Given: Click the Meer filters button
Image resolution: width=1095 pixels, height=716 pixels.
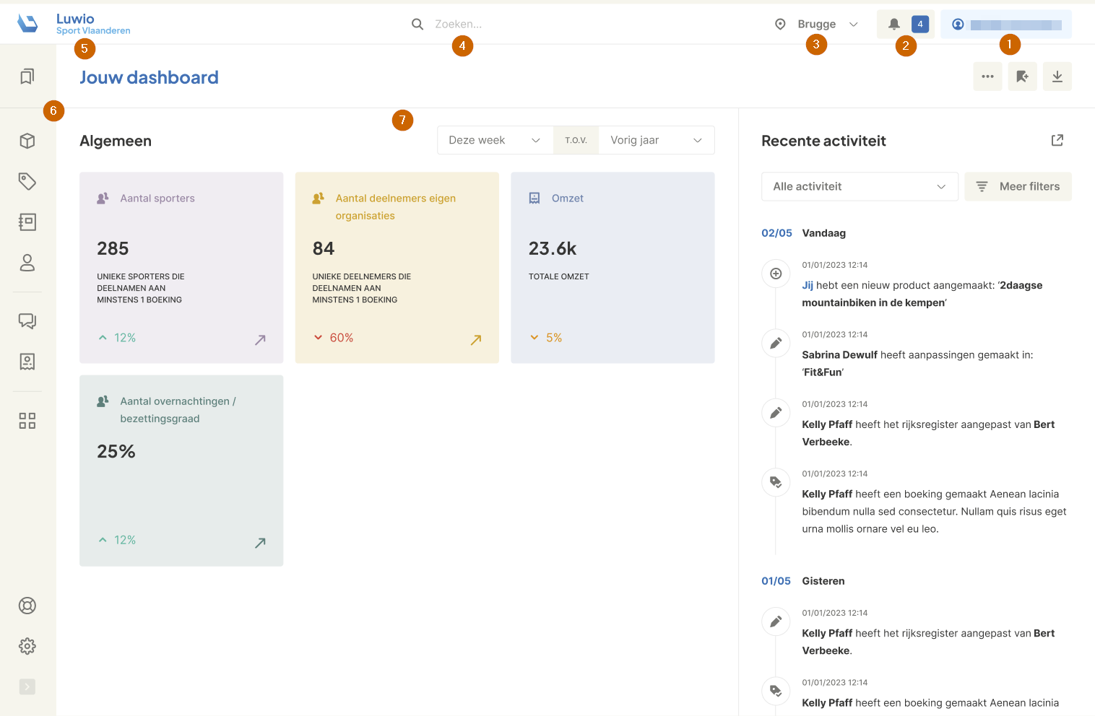Looking at the screenshot, I should tap(1018, 186).
